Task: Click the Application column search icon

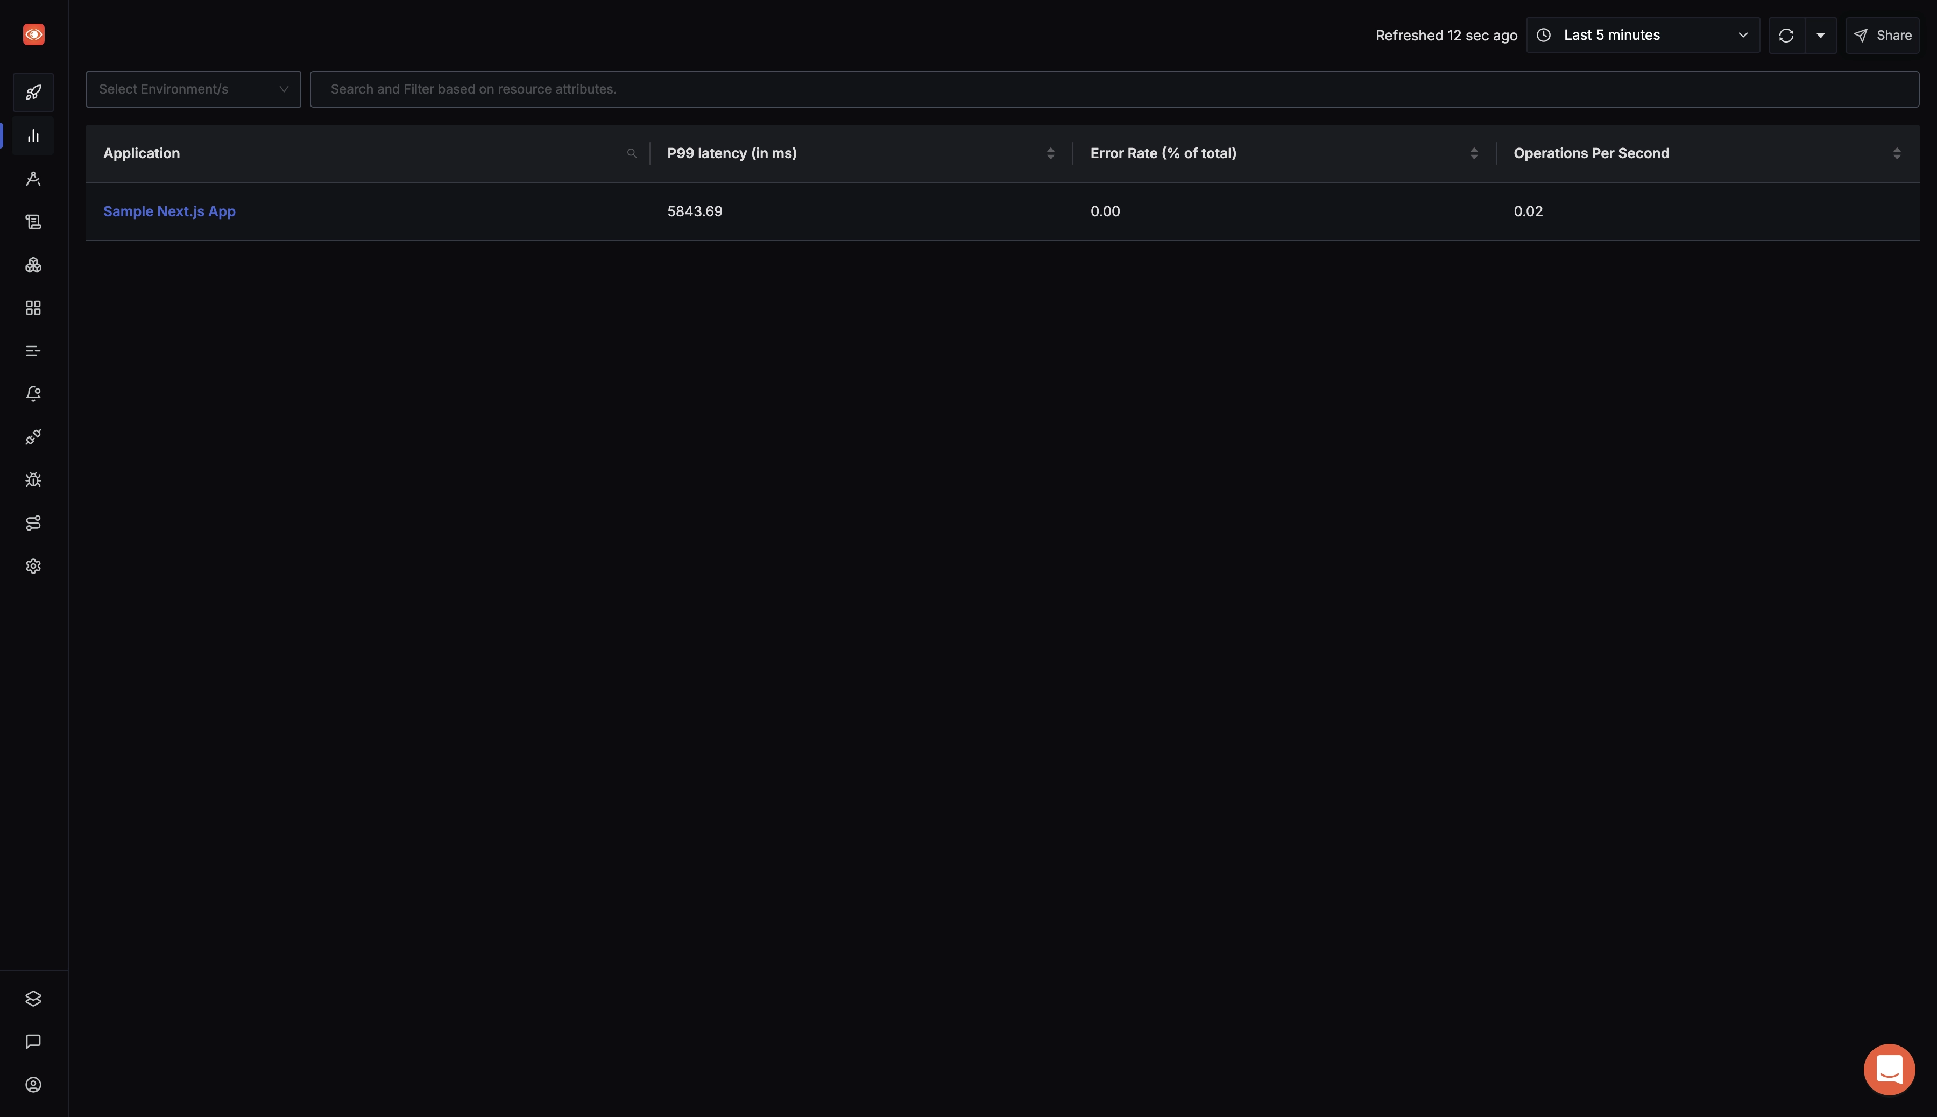Action: click(x=632, y=153)
